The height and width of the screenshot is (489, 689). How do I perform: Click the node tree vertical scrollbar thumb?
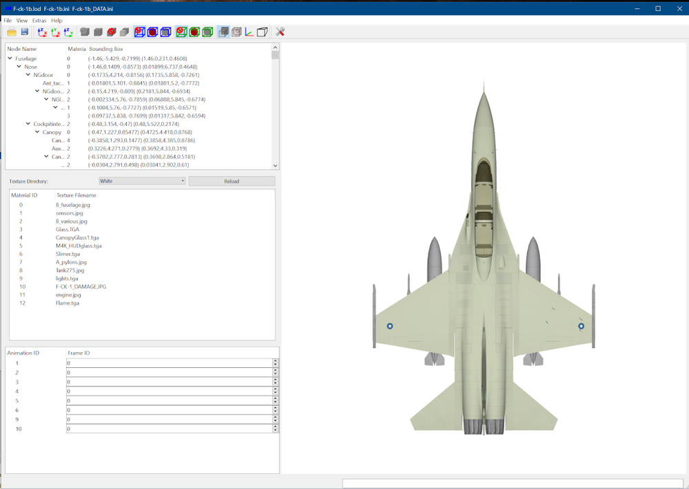[x=275, y=55]
